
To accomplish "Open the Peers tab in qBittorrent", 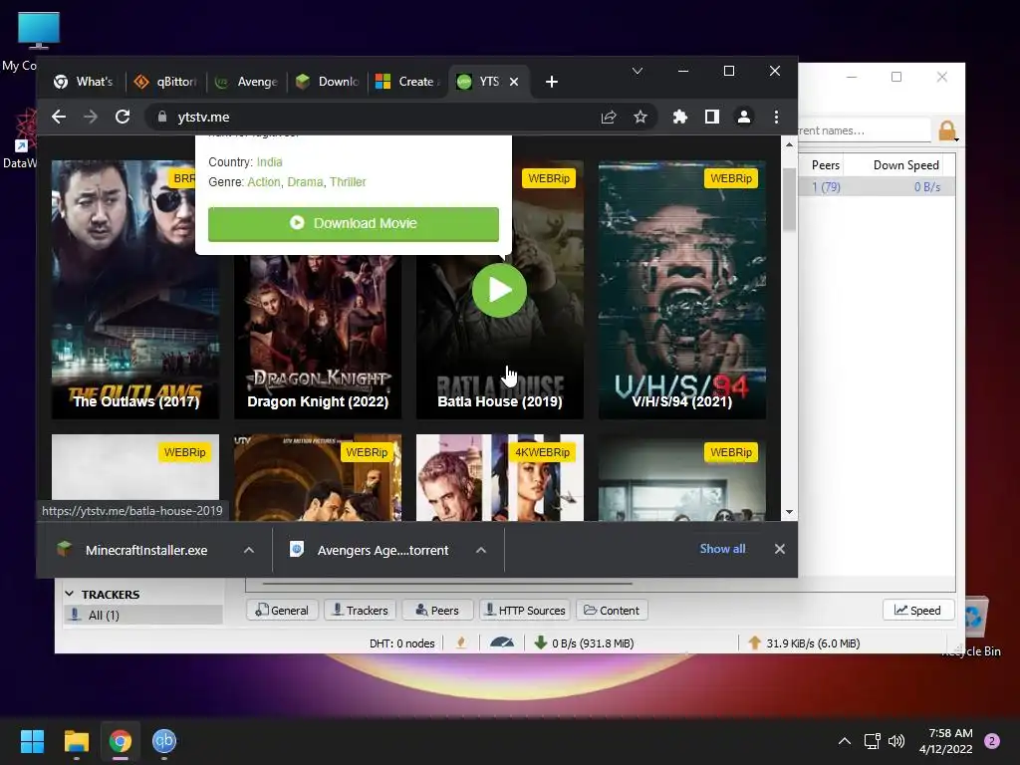I will point(437,611).
